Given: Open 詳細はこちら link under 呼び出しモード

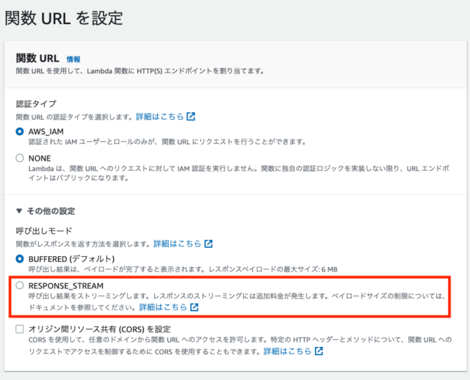Looking at the screenshot, I should point(177,244).
